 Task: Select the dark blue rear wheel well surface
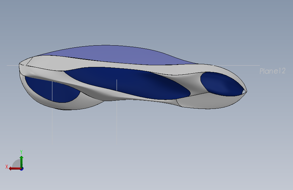[x=222, y=84]
